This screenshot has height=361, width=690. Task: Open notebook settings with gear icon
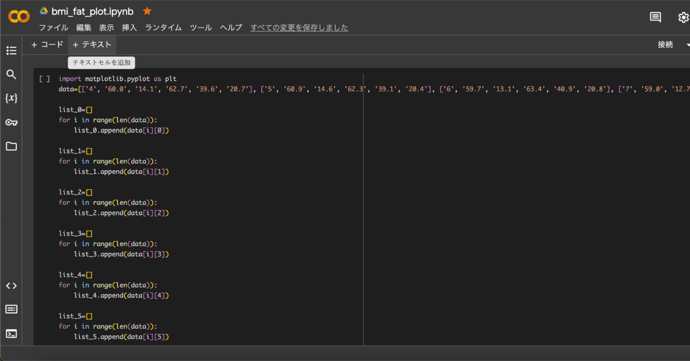(682, 17)
